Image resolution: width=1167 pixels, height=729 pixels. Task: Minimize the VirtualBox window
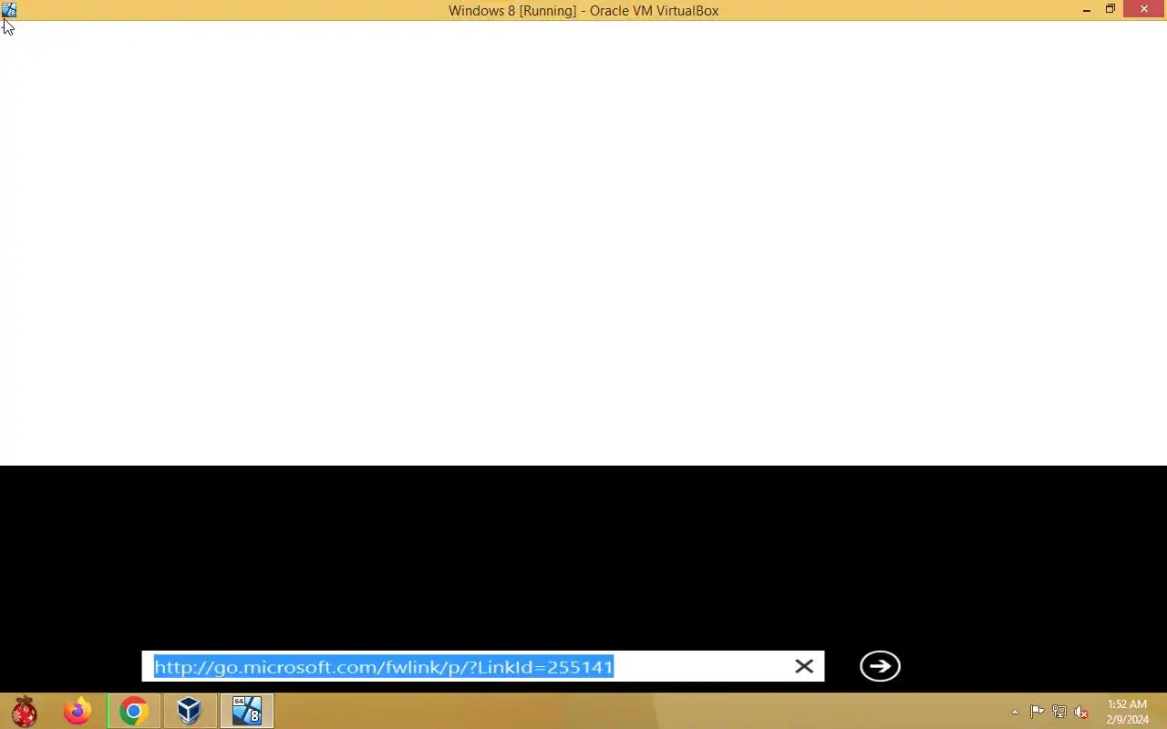1087,10
